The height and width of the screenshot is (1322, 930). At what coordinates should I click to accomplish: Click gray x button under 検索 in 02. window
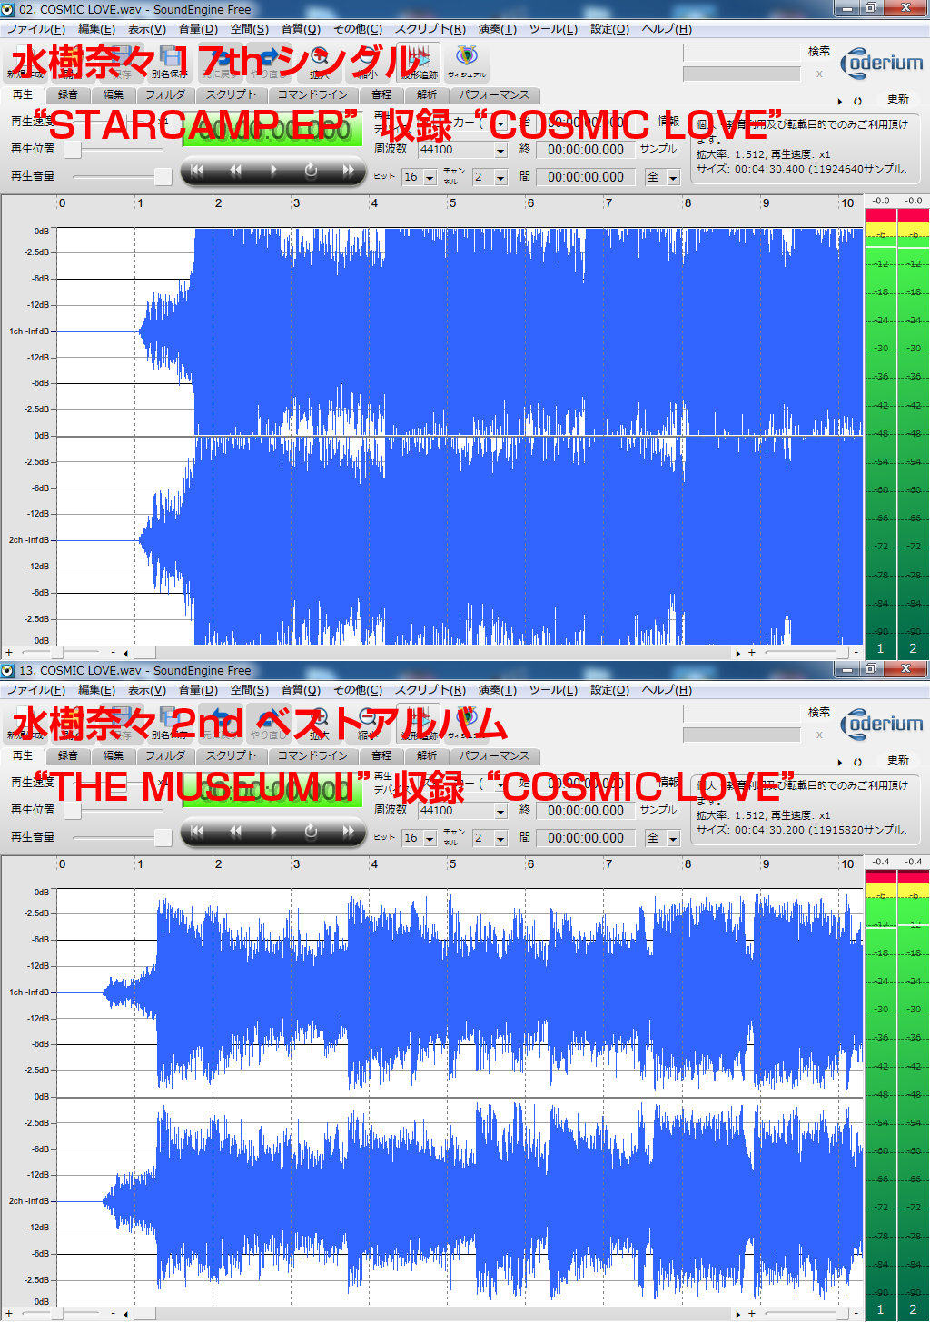point(819,74)
